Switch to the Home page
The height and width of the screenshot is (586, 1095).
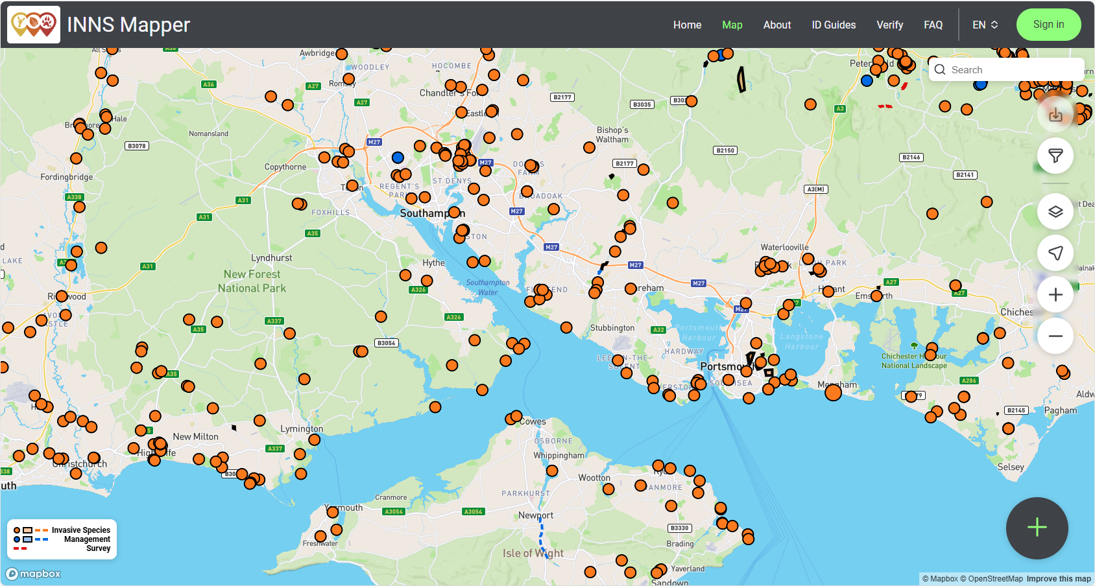(687, 25)
